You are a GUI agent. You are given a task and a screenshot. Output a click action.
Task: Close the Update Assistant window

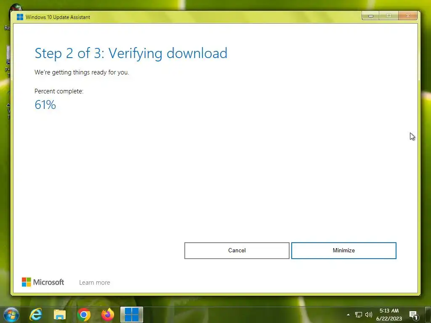(x=408, y=16)
